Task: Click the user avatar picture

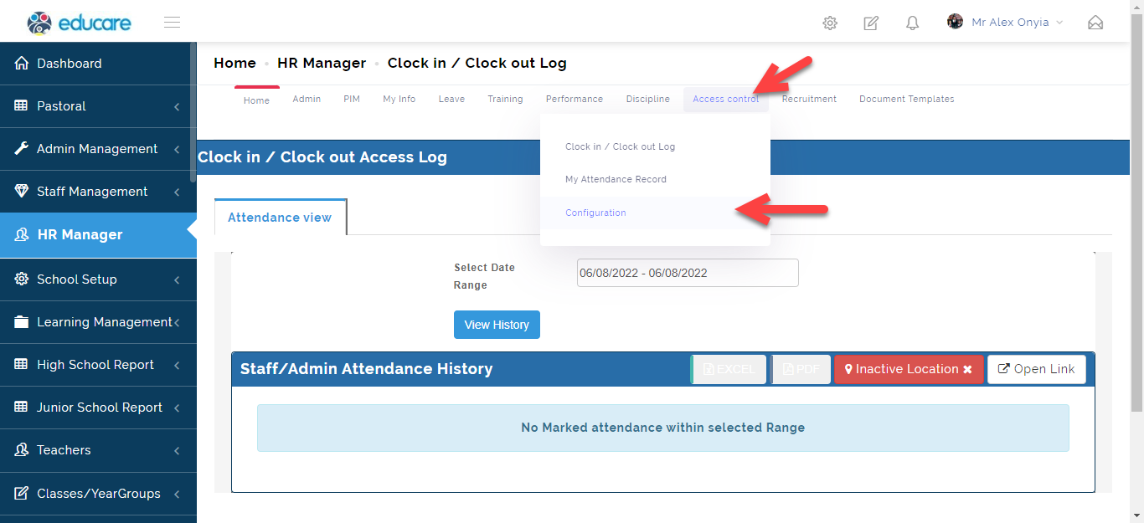Action: coord(955,22)
